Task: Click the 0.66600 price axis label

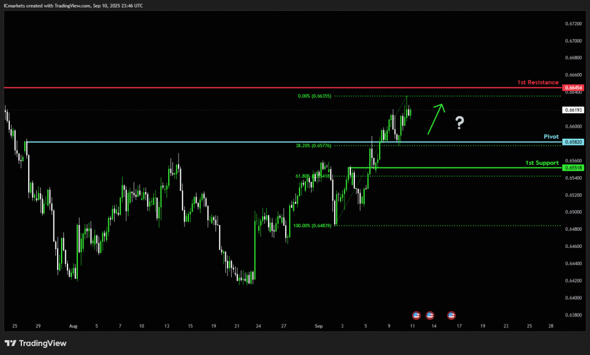Action: pos(573,75)
